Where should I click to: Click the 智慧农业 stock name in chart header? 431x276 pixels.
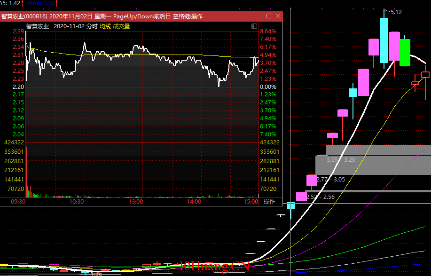click(38, 26)
